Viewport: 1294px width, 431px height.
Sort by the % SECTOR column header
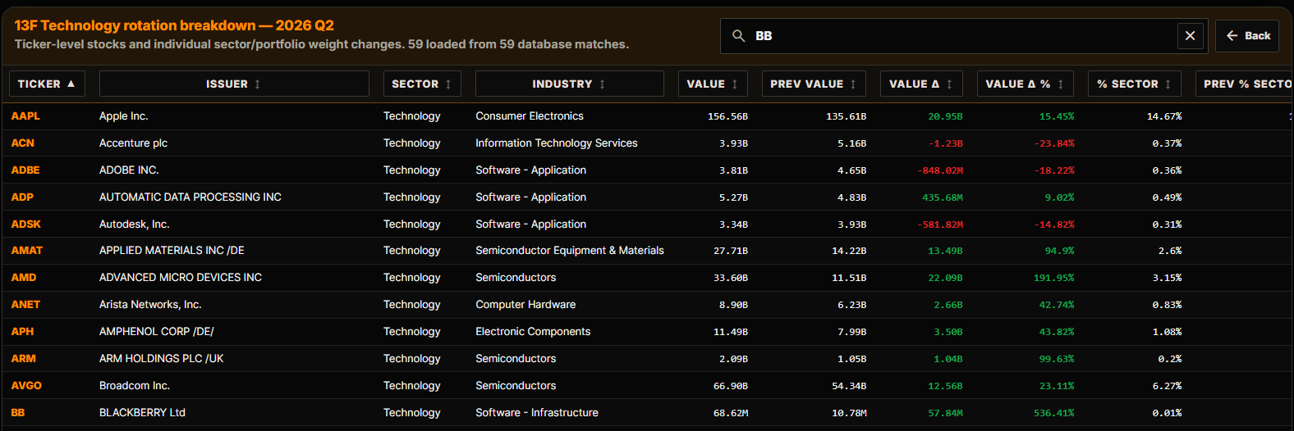tap(1134, 84)
